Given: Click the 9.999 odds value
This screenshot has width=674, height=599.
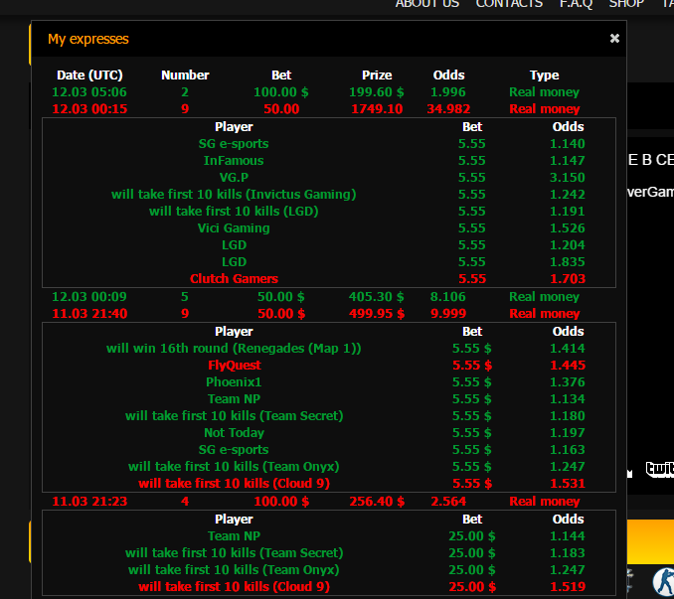Looking at the screenshot, I should [x=448, y=313].
